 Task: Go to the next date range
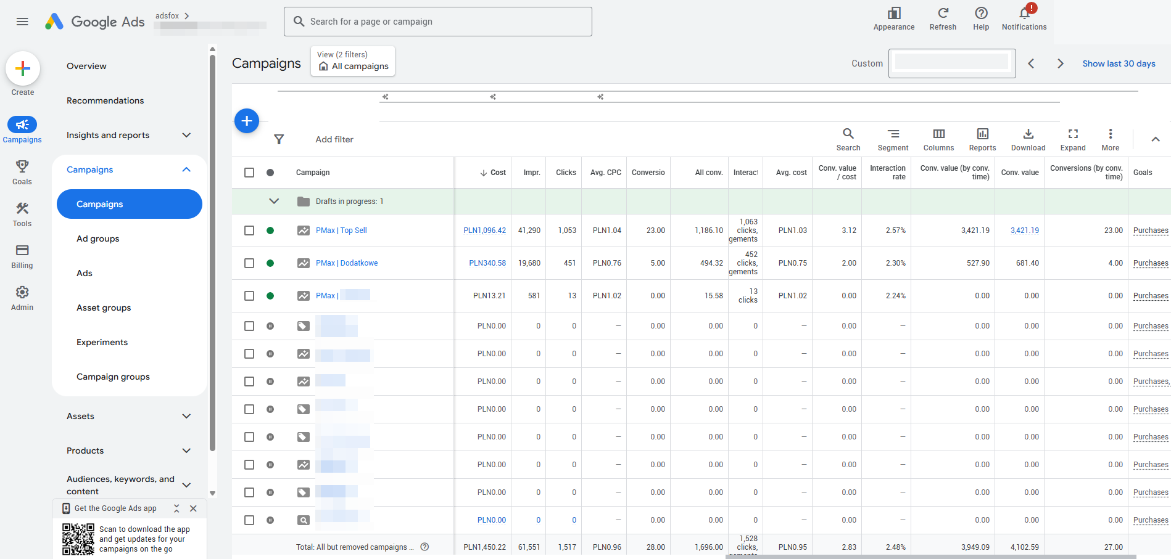(1061, 63)
